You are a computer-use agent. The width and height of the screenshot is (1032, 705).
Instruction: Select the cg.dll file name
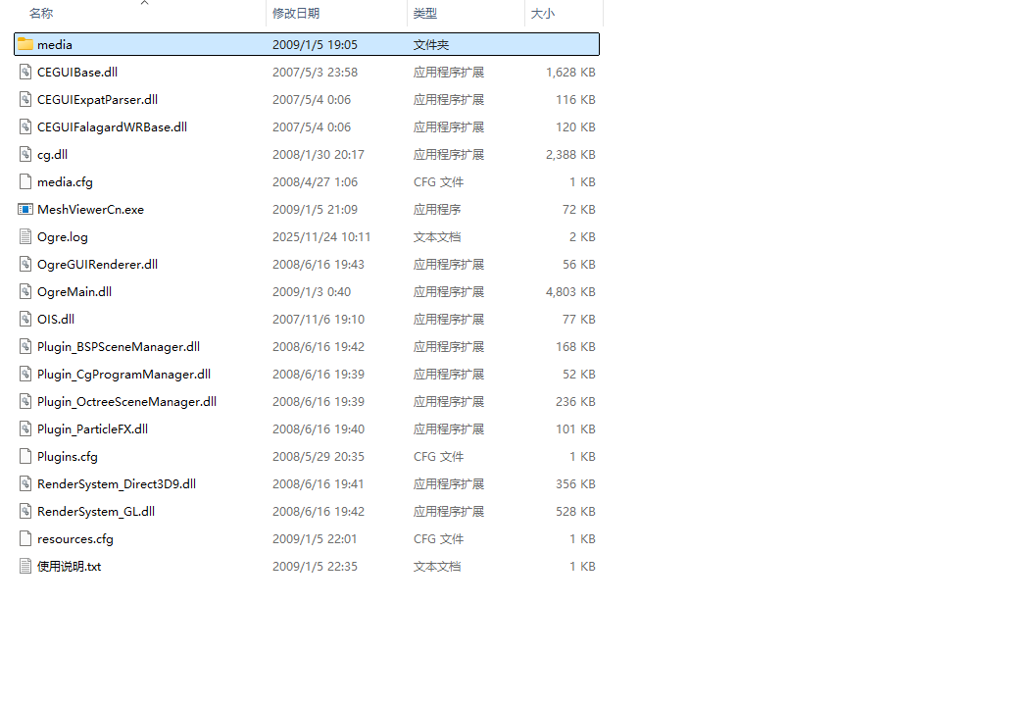pyautogui.click(x=52, y=154)
